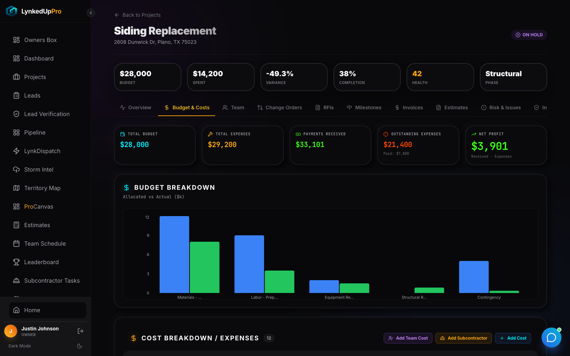Click the blue Labor - Prep allocated bar

(x=249, y=264)
